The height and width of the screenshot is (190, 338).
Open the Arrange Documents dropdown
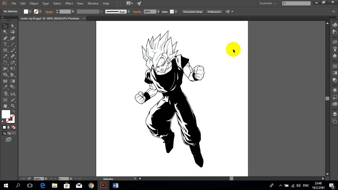(x=129, y=3)
